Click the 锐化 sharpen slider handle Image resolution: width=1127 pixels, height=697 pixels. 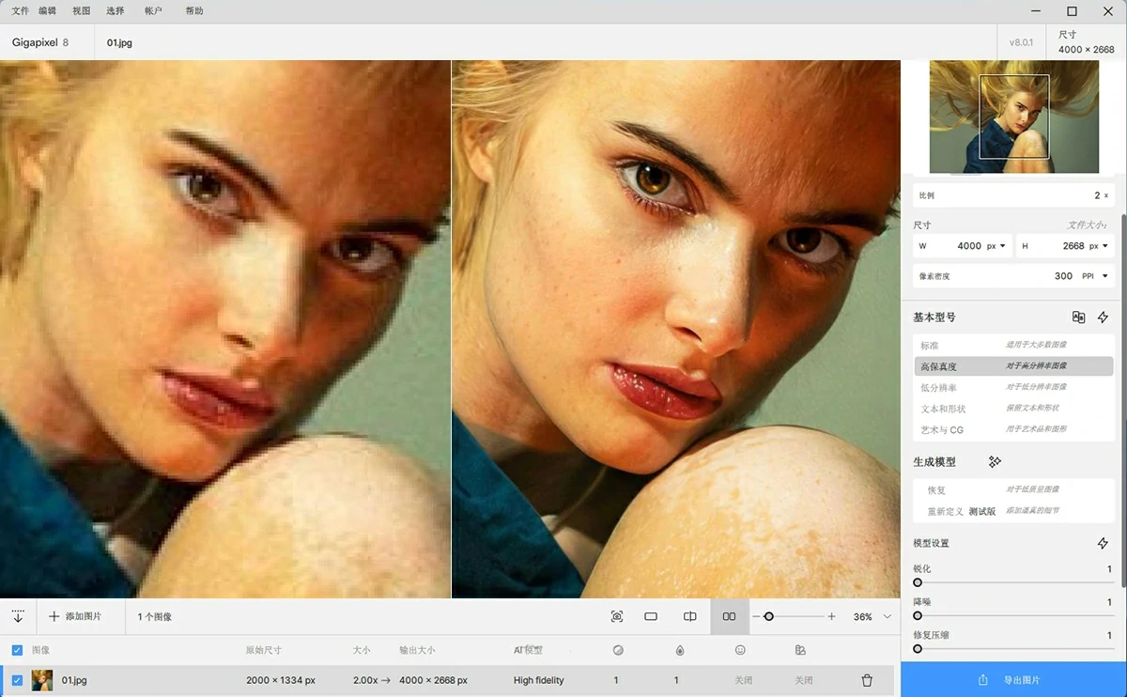918,582
